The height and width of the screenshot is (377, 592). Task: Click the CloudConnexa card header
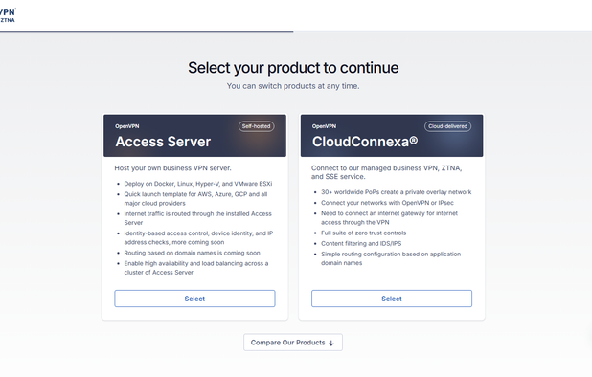click(392, 136)
